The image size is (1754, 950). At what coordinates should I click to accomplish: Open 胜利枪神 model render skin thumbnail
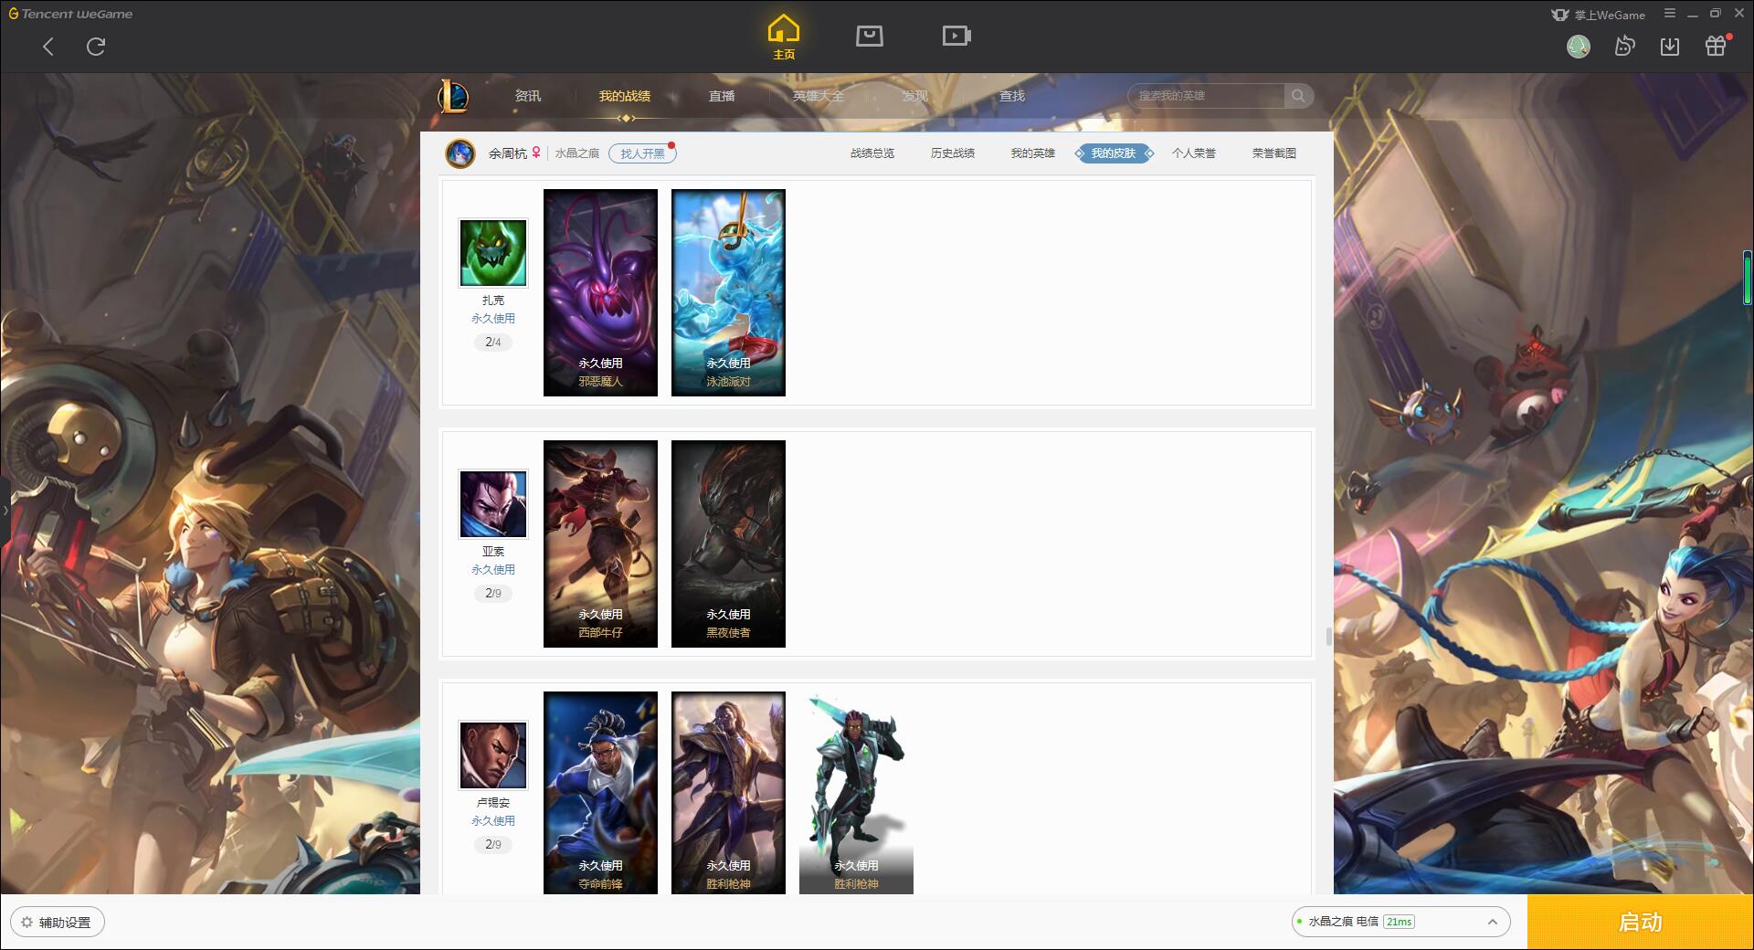[x=856, y=793]
